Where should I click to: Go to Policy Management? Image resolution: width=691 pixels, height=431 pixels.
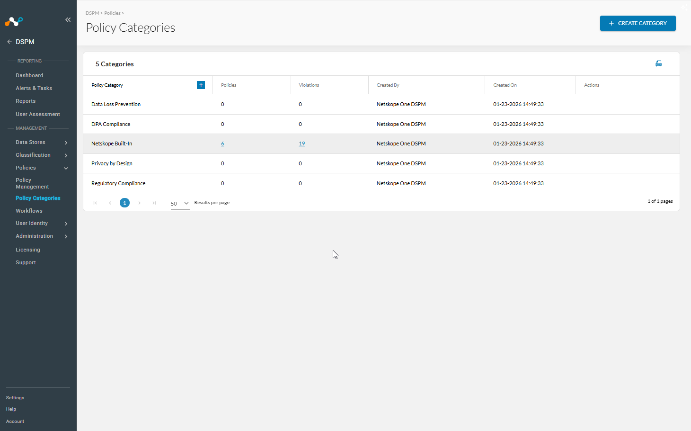tap(32, 183)
